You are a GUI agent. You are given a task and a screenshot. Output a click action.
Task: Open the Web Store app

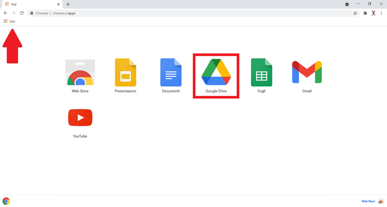click(80, 76)
